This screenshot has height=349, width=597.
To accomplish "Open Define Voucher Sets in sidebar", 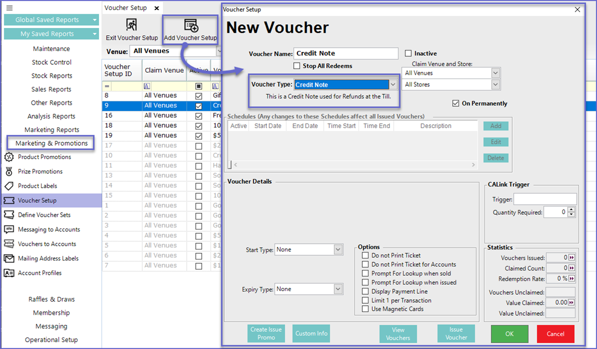I will [44, 215].
